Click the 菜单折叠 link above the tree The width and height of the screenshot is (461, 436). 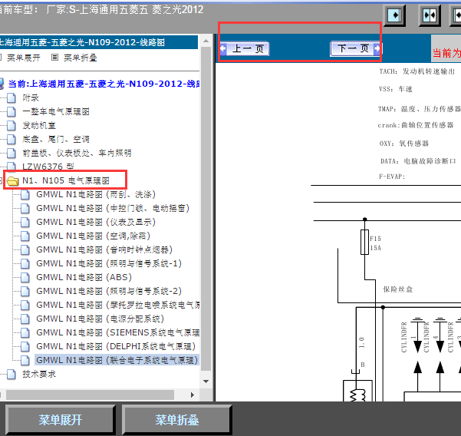click(x=81, y=58)
